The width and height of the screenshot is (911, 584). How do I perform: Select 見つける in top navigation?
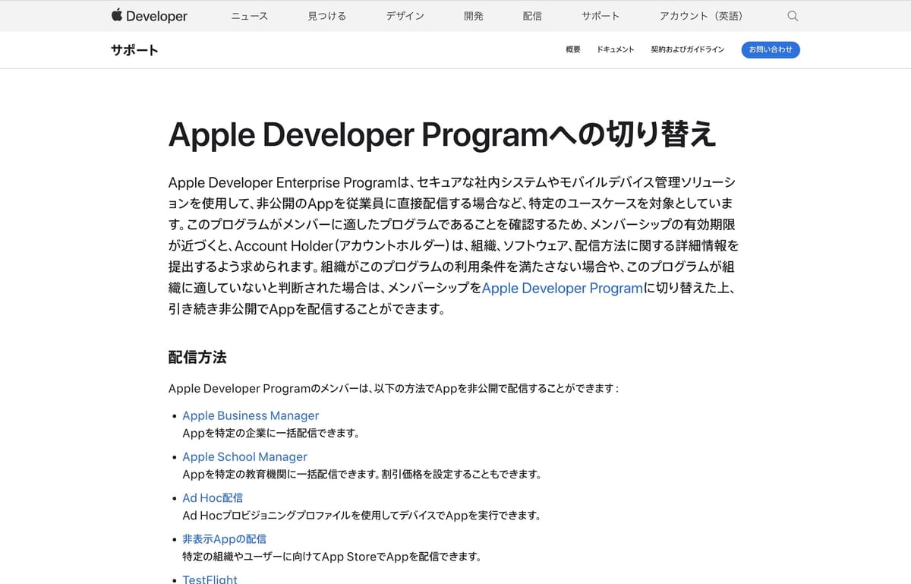326,16
